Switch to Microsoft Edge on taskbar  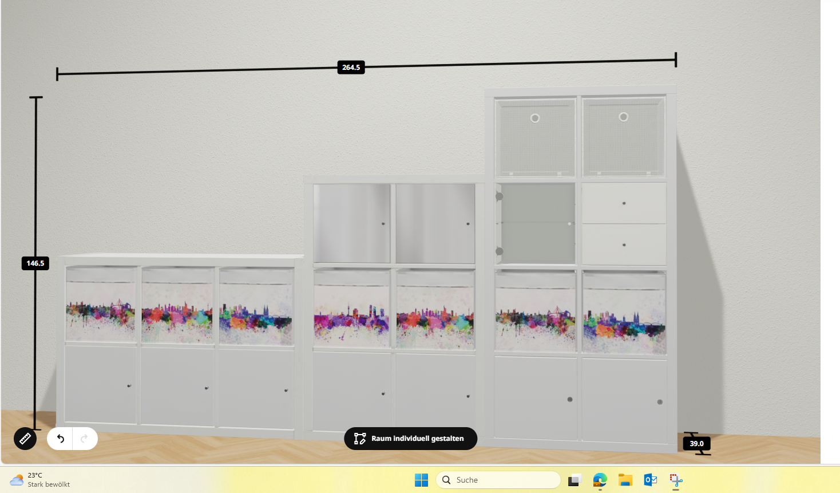tap(600, 480)
